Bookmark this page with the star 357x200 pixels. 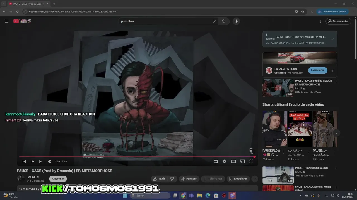click(x=303, y=12)
